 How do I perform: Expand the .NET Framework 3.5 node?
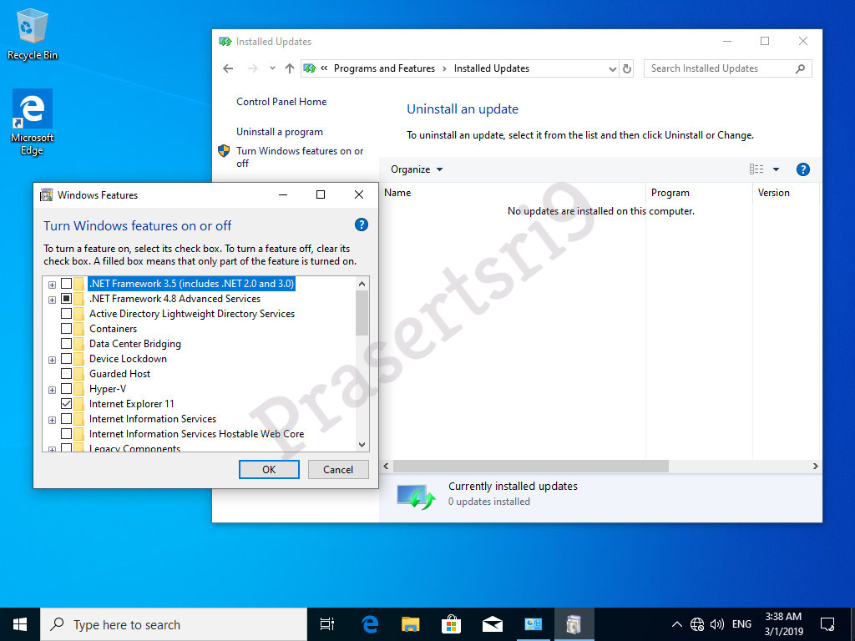tap(52, 285)
